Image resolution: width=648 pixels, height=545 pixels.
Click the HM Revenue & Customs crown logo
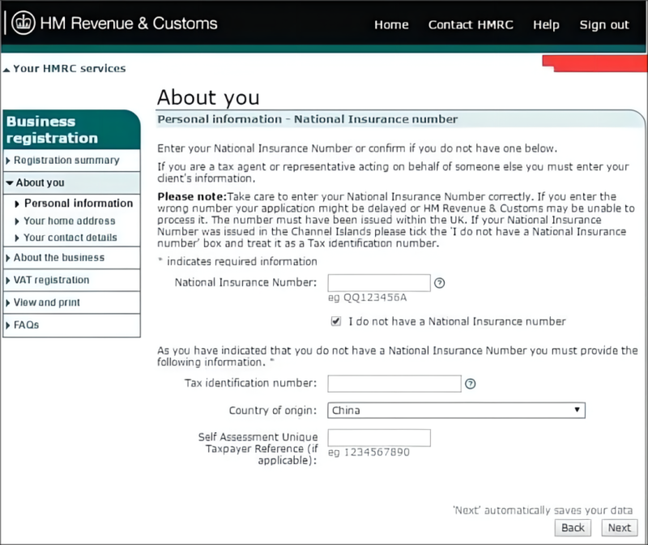pos(23,23)
